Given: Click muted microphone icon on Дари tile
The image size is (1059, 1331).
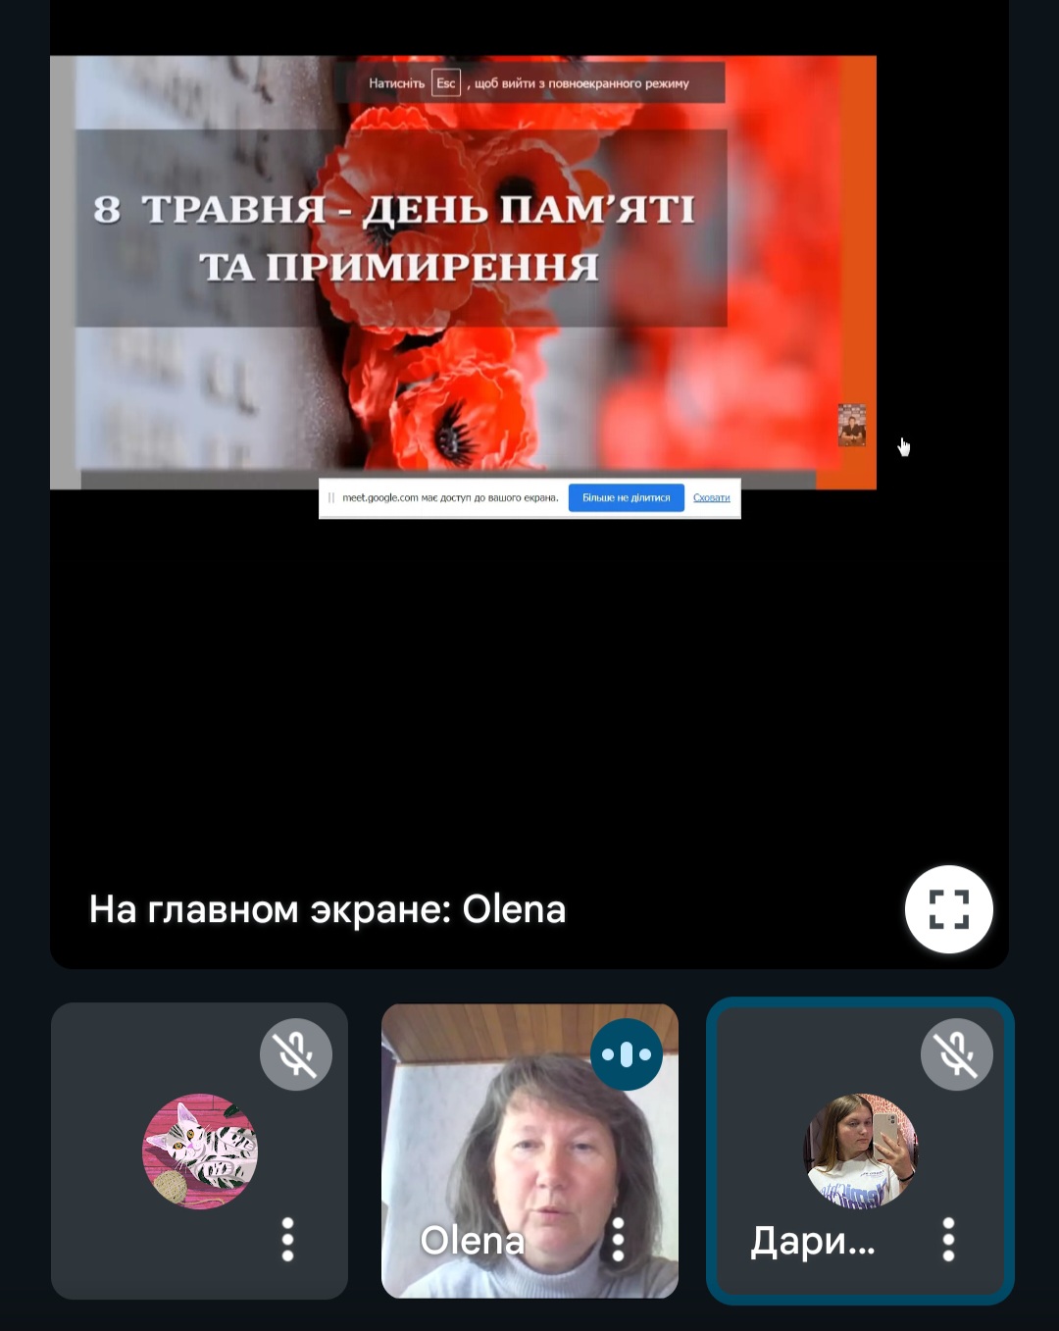Looking at the screenshot, I should (x=956, y=1054).
